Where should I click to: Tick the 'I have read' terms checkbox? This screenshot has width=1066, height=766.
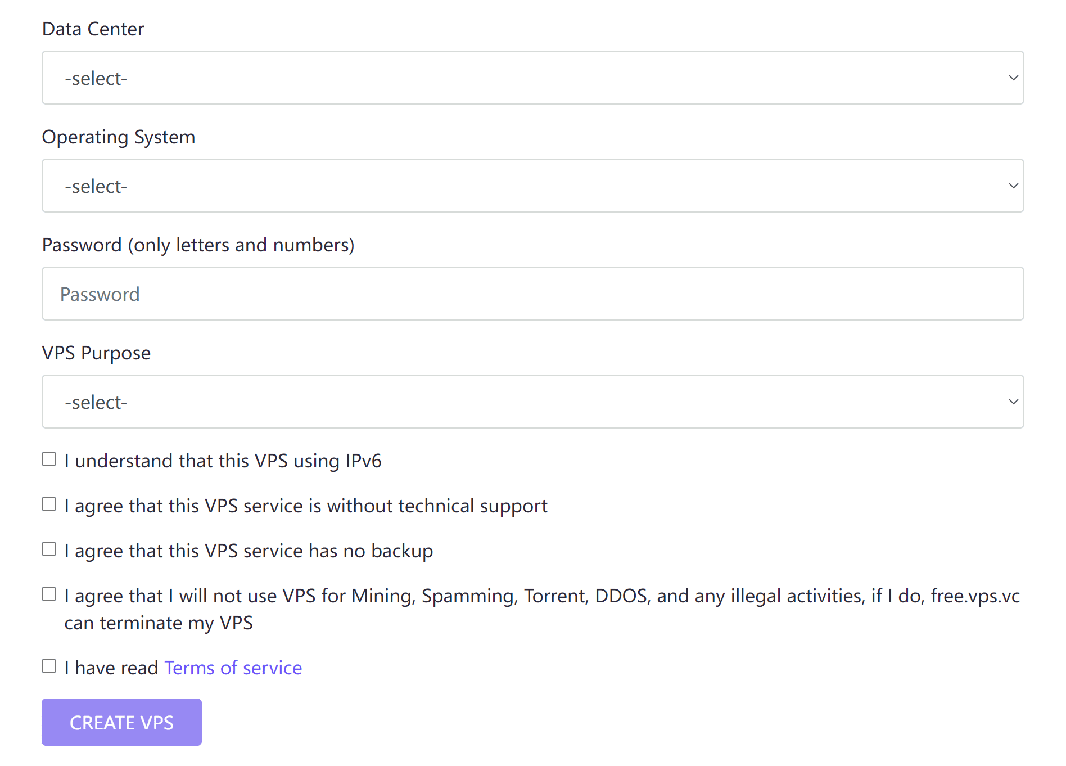click(x=49, y=666)
